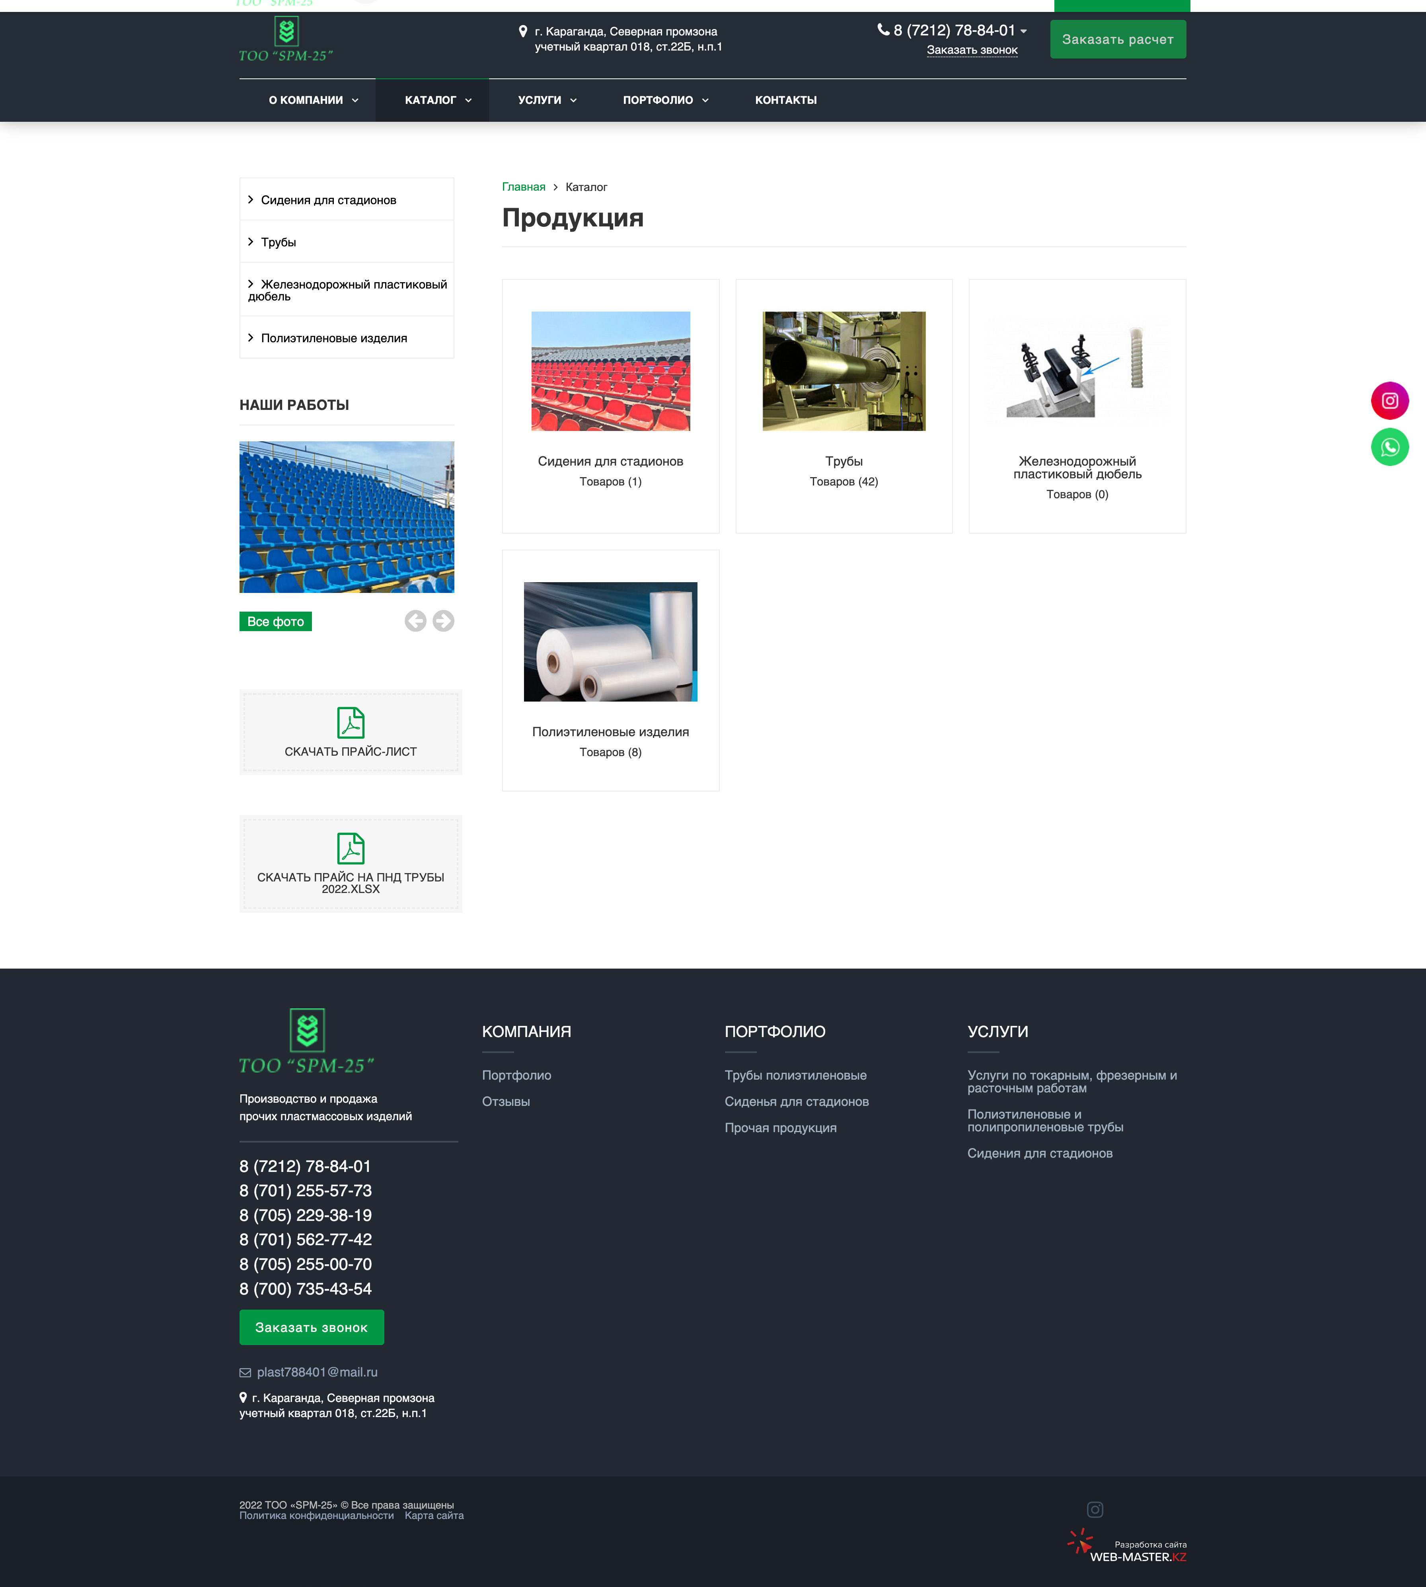The height and width of the screenshot is (1587, 1426).
Task: Open the Сидения для стадионов product thumbnail
Action: pyautogui.click(x=610, y=371)
